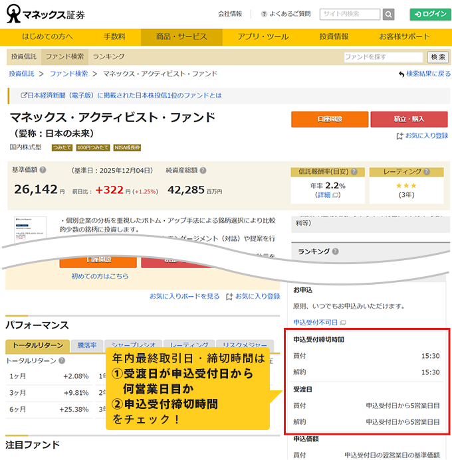Open the prospectus document thumbnail
Viewport: 452px width, 460px height.
coord(31,228)
